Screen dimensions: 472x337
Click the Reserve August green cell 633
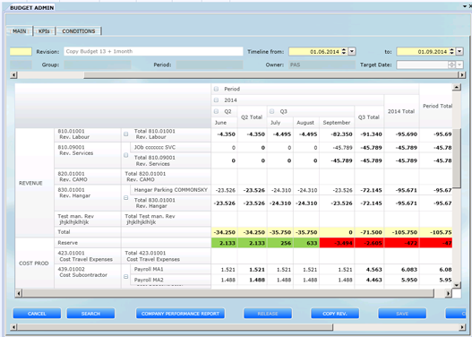306,243
